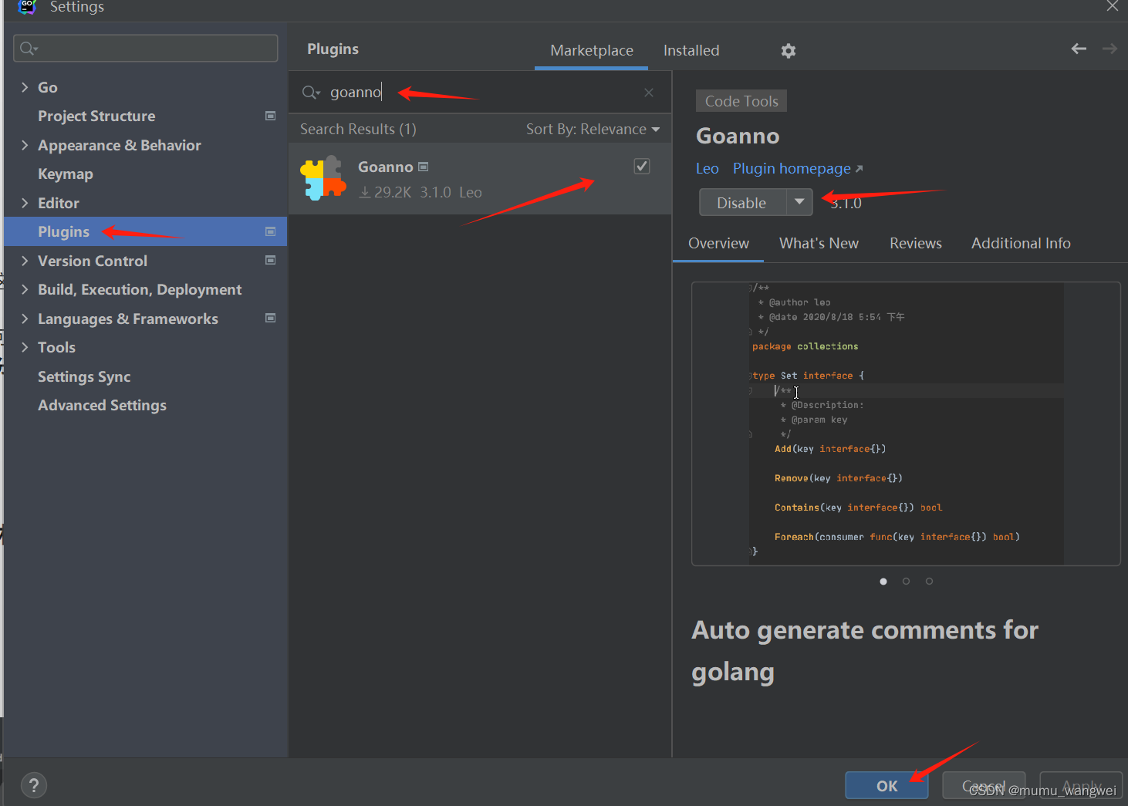Click the Disable plugin button
The image size is (1128, 806).
point(742,202)
